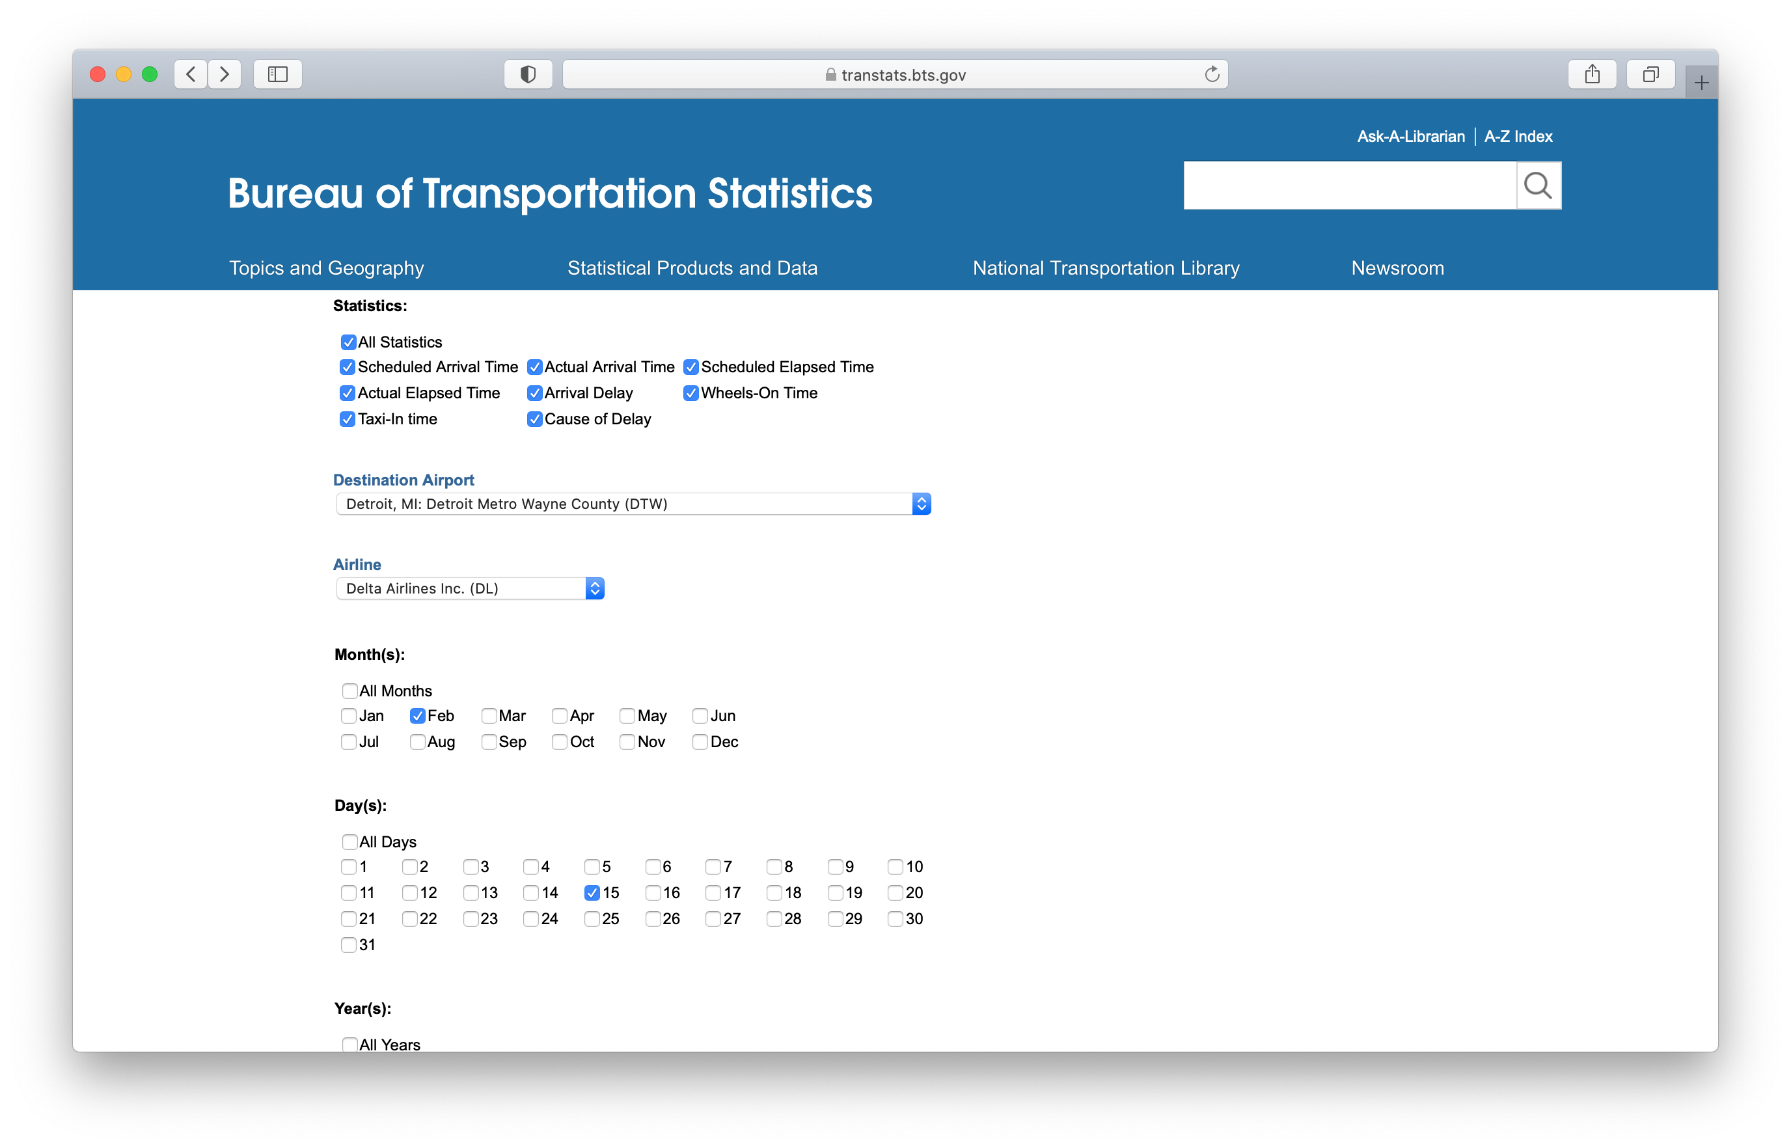Click the page reload icon
The height and width of the screenshot is (1148, 1791).
(1211, 74)
